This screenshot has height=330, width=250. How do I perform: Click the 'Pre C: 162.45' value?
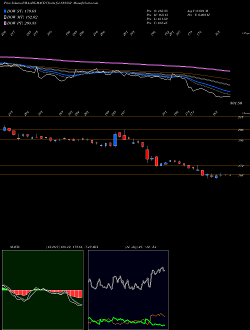point(157,23)
